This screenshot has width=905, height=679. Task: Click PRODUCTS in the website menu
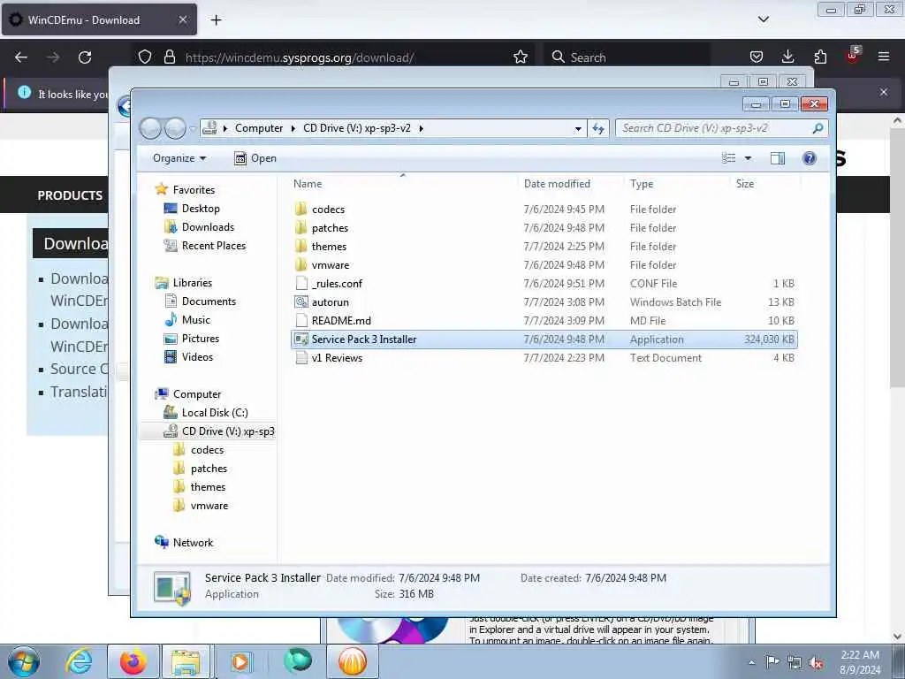point(70,195)
